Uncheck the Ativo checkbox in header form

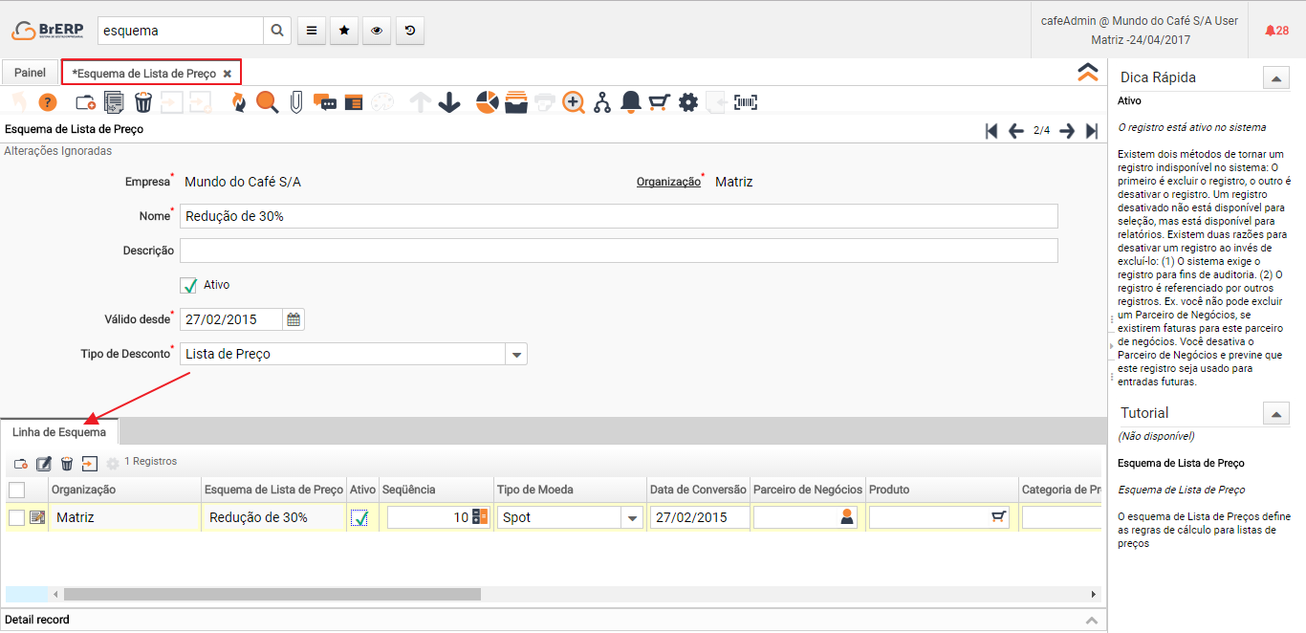click(x=188, y=285)
